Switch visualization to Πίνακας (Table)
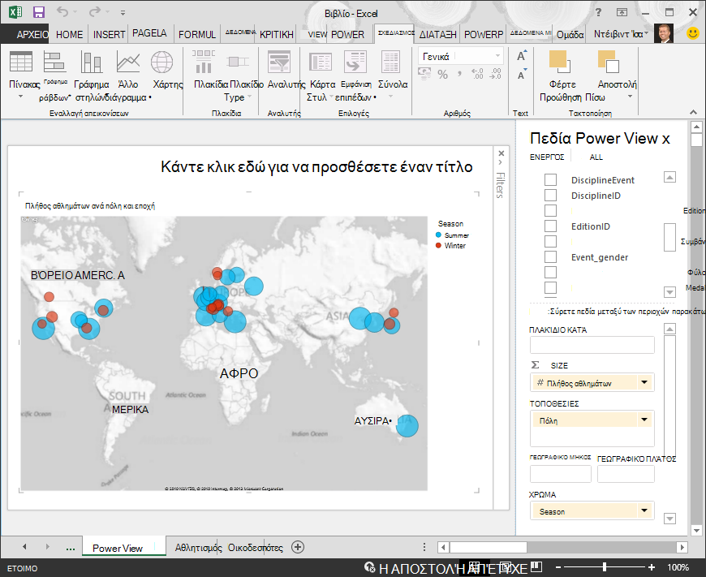Screen dimensions: 706x577 [21, 62]
